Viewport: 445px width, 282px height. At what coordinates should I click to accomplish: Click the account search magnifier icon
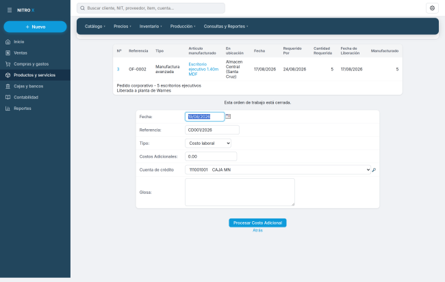pyautogui.click(x=374, y=170)
